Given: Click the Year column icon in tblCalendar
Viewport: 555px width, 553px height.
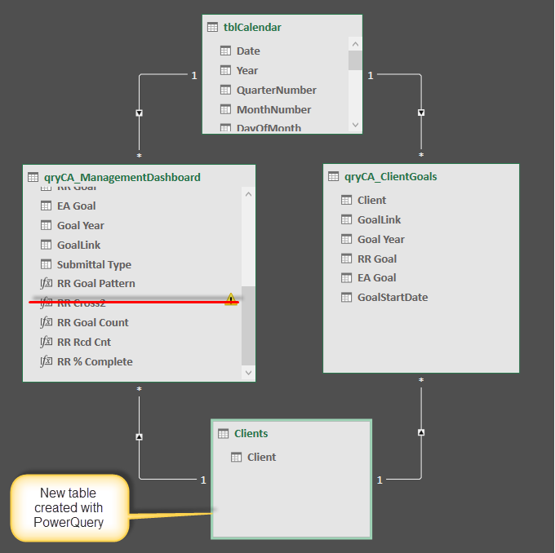Looking at the screenshot, I should [225, 70].
